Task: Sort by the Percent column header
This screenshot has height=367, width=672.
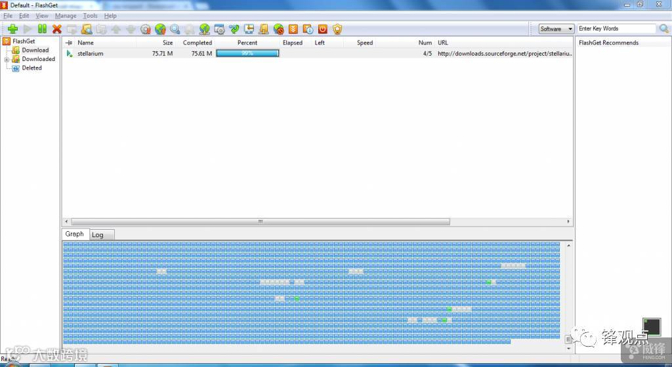Action: [x=247, y=43]
